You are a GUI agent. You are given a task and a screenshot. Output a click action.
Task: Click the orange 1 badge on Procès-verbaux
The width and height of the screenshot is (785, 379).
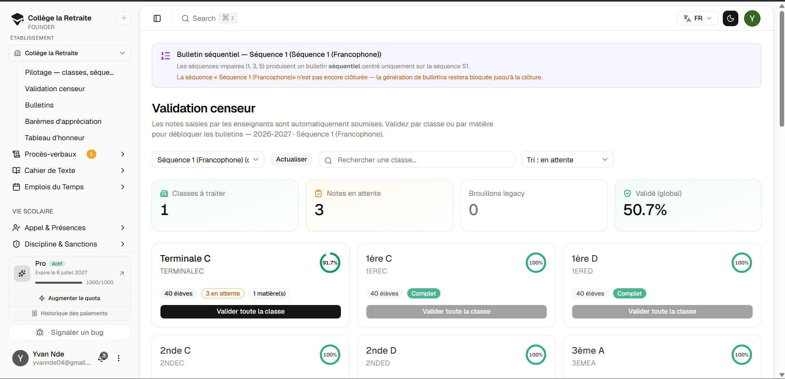pyautogui.click(x=92, y=154)
